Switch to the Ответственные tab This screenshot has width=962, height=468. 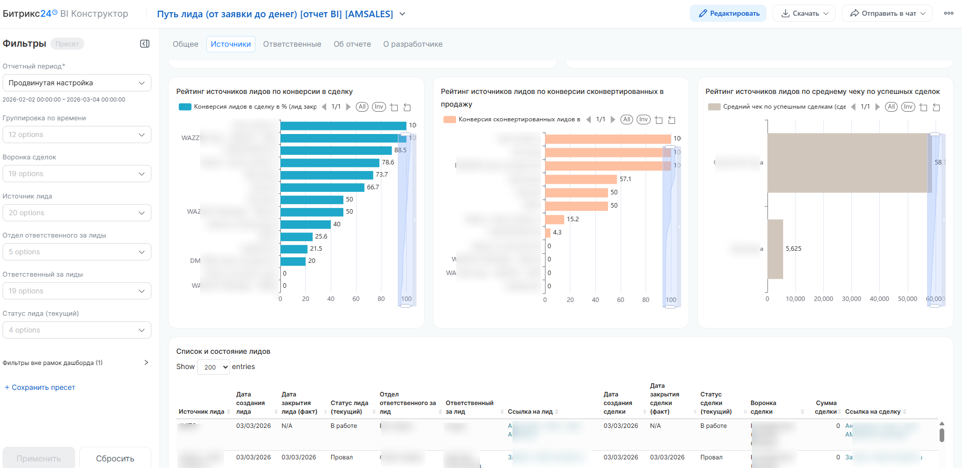[292, 44]
